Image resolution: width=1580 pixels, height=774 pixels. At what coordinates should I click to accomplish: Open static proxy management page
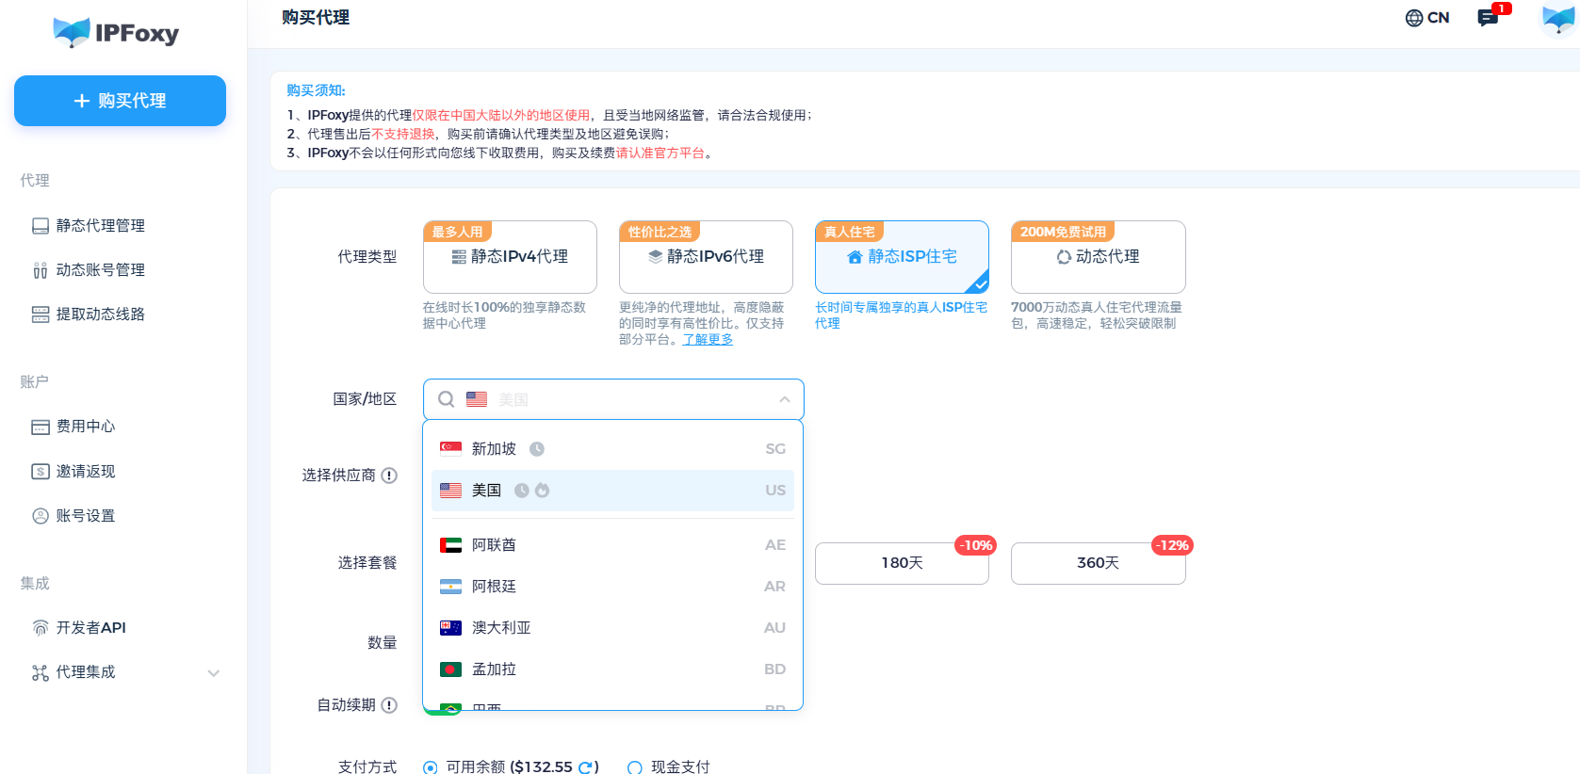tap(100, 226)
